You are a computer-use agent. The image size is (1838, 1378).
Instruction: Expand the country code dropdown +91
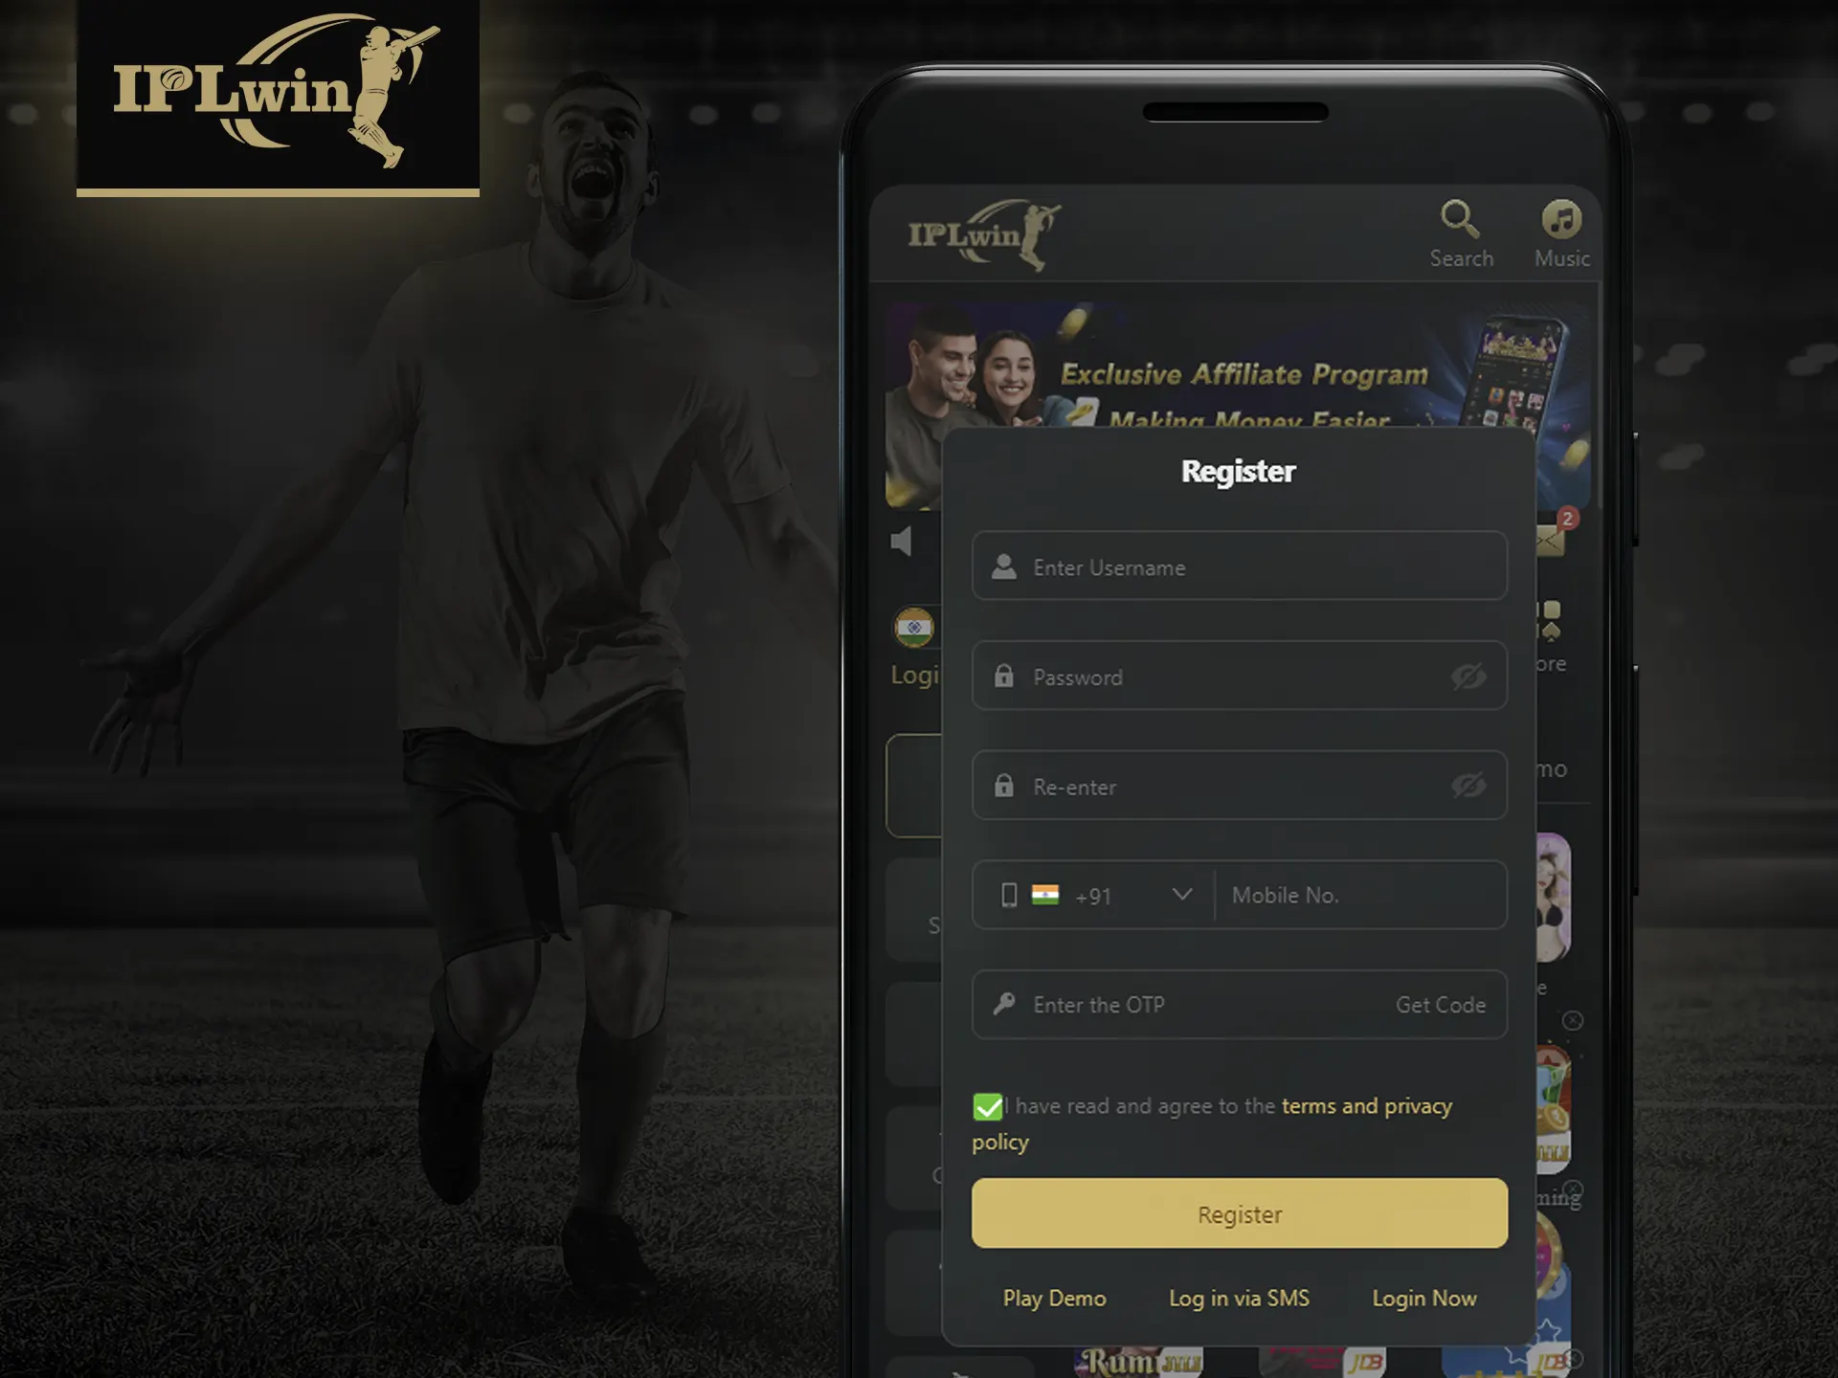[1179, 893]
